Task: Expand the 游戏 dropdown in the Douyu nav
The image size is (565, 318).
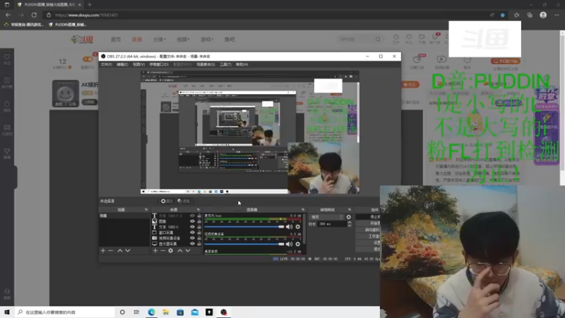Action: pyautogui.click(x=207, y=40)
